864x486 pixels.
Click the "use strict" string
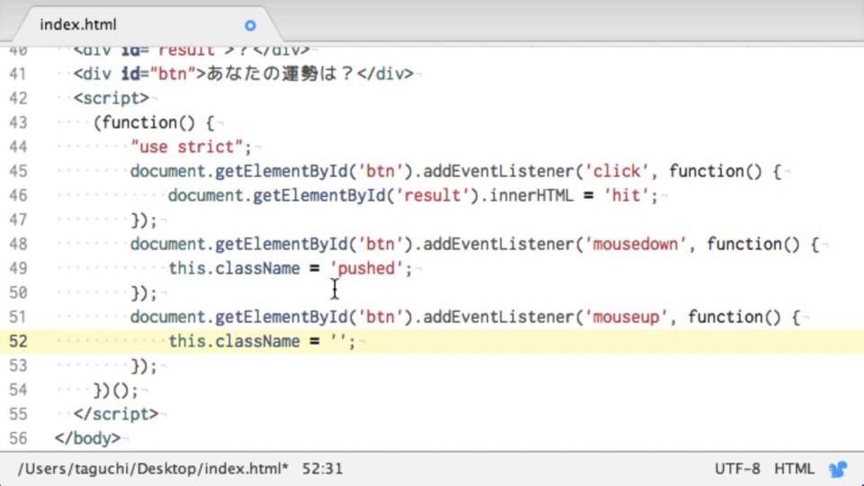click(187, 147)
